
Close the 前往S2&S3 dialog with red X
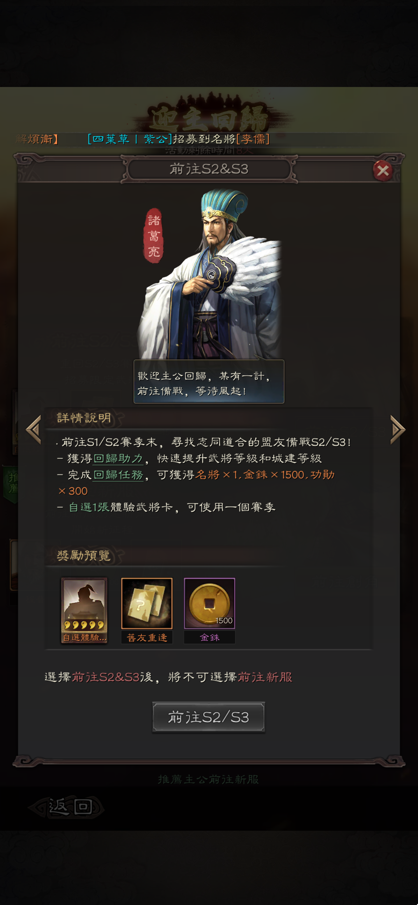click(383, 171)
